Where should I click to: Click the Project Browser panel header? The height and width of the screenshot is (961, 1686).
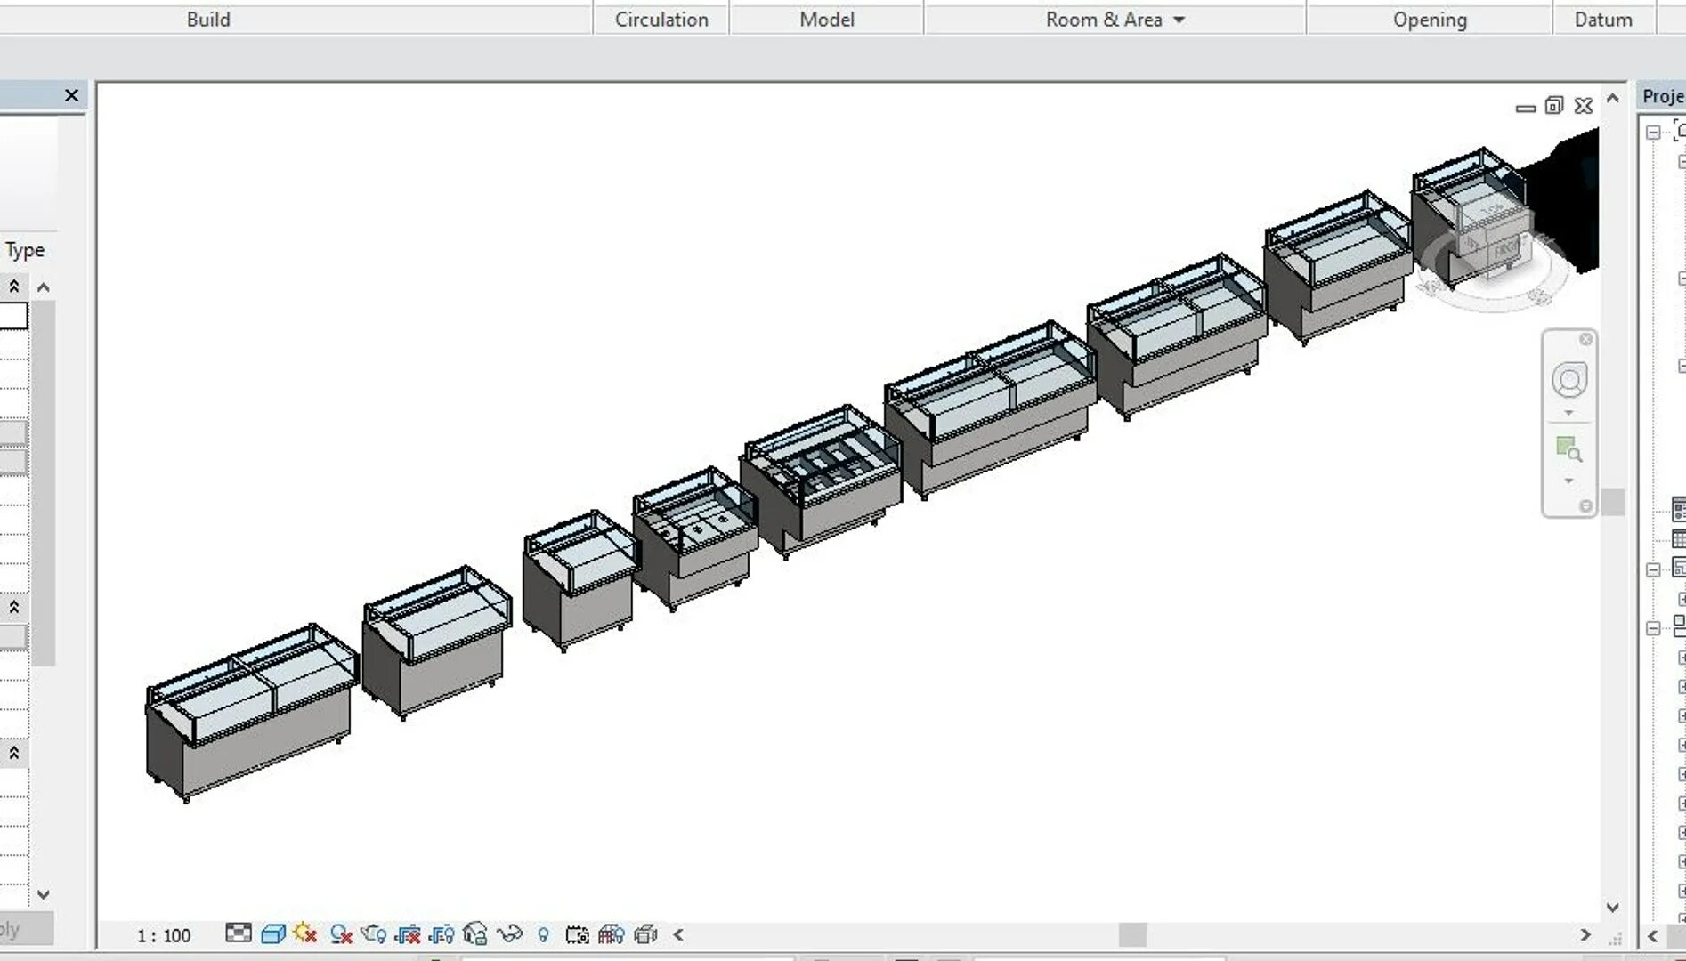tap(1662, 96)
